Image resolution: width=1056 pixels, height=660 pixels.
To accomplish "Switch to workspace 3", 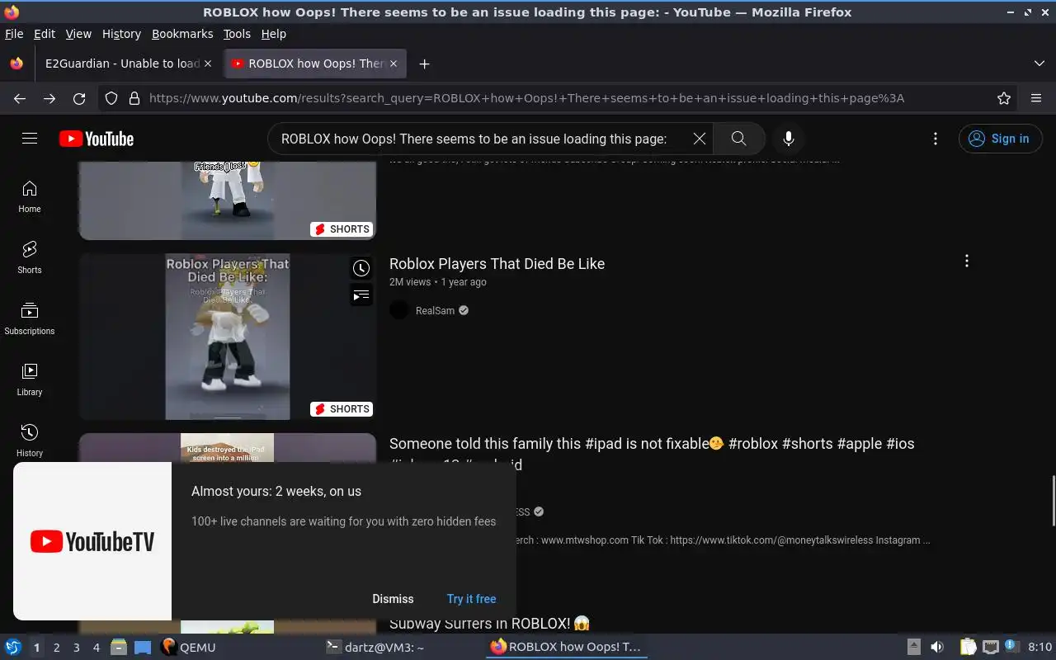I will coord(76,648).
